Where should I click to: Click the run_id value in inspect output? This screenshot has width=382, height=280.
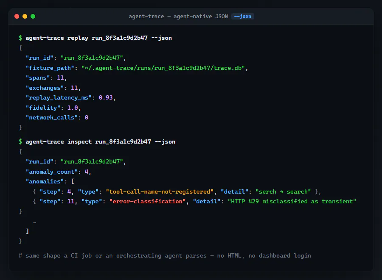tap(92, 162)
